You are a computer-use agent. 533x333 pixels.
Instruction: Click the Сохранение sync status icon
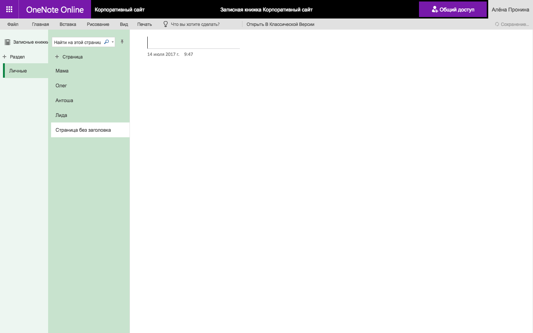coord(496,24)
